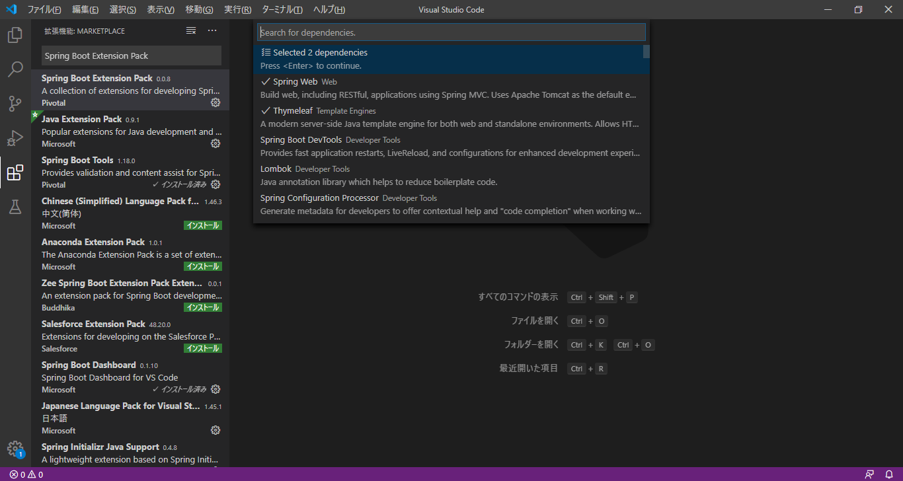
Task: Open the Run and Debug view
Action: click(x=15, y=138)
